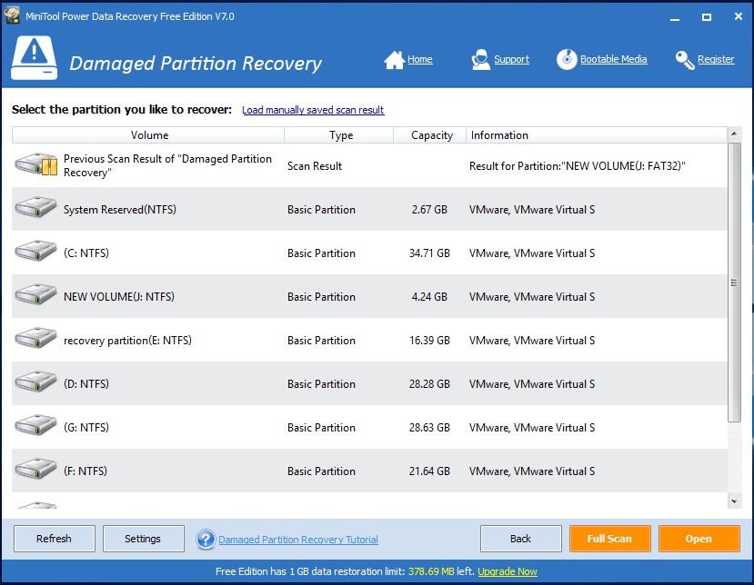Click the Information column header
This screenshot has height=585, width=754.
tap(597, 135)
